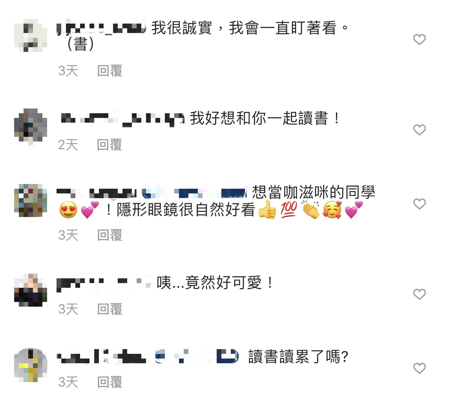The width and height of the screenshot is (450, 401).
Task: Open username before 我很誠實 comment
Action: pos(101,28)
